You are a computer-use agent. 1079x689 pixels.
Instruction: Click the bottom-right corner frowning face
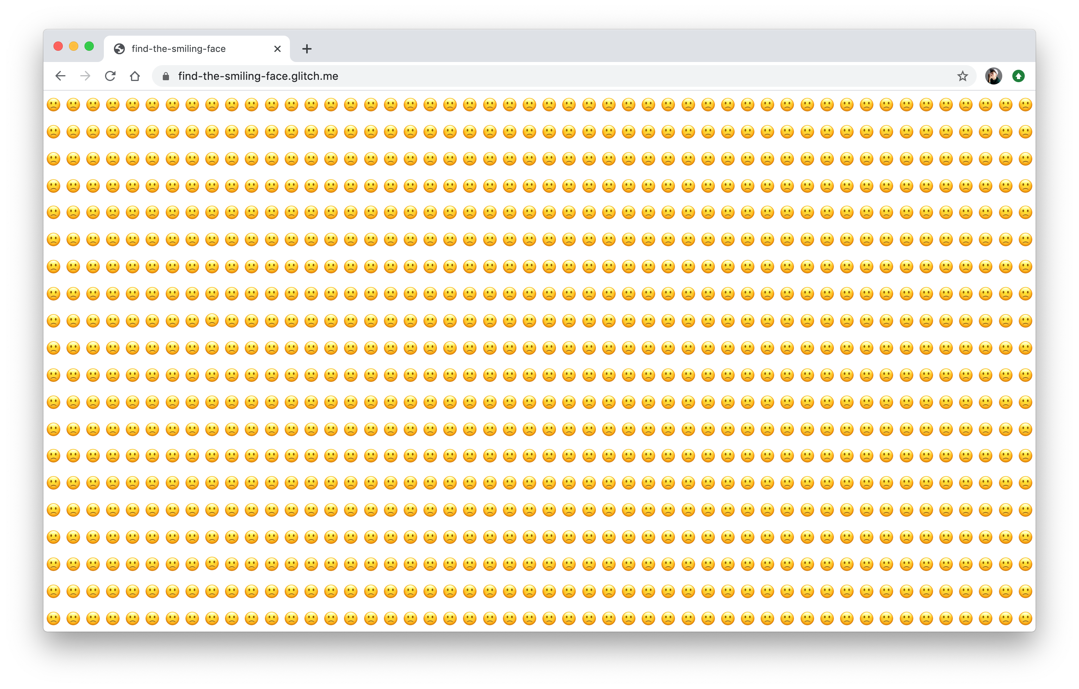click(x=1025, y=619)
